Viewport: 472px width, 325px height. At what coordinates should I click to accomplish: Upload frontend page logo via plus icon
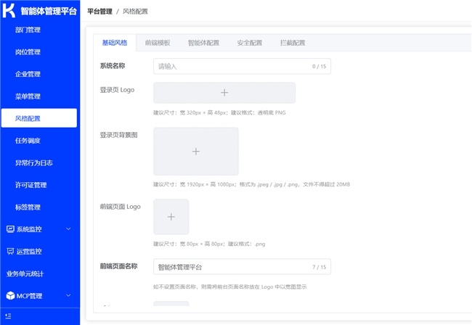tap(171, 217)
